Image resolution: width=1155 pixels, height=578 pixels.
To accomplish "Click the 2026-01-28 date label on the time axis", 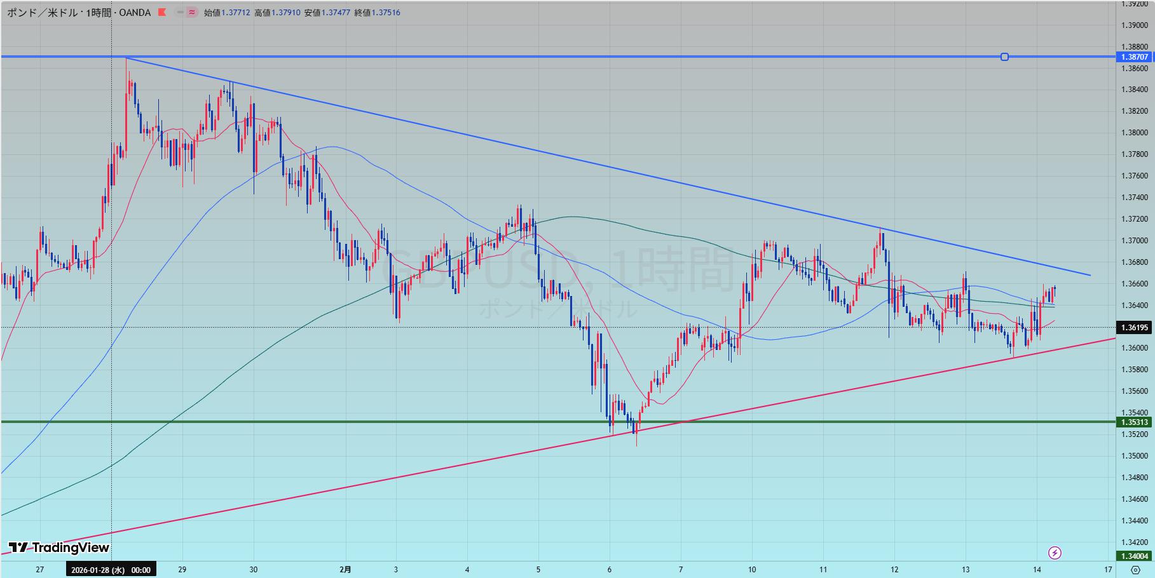I will pyautogui.click(x=111, y=570).
